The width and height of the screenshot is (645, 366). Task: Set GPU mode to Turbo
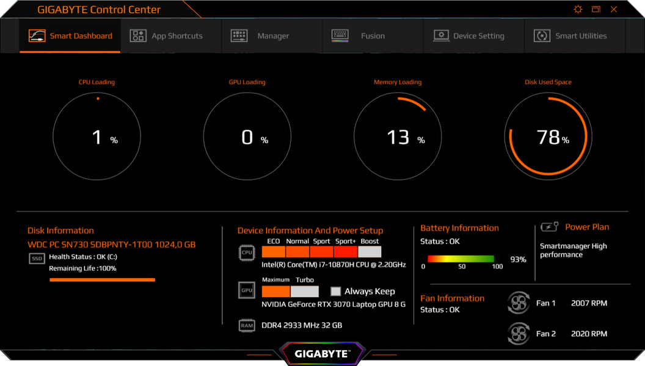305,291
